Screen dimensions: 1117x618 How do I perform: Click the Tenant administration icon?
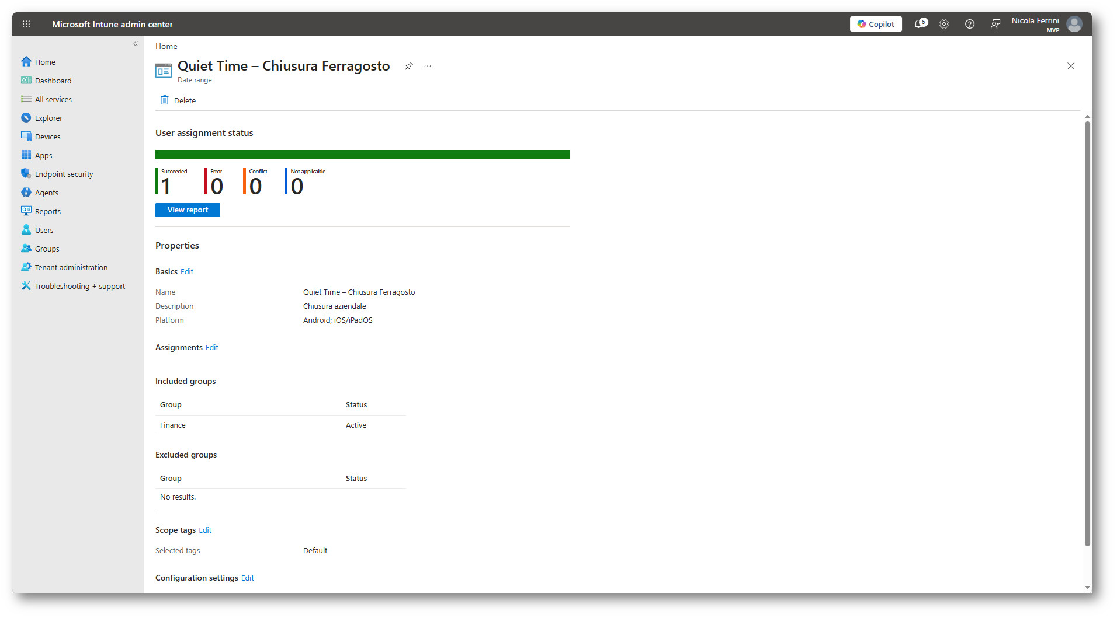coord(26,267)
